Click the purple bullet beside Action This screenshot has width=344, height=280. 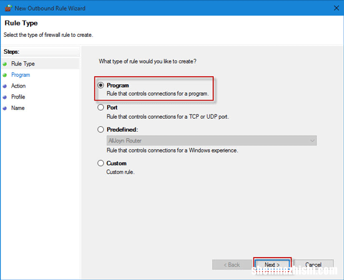coord(5,86)
